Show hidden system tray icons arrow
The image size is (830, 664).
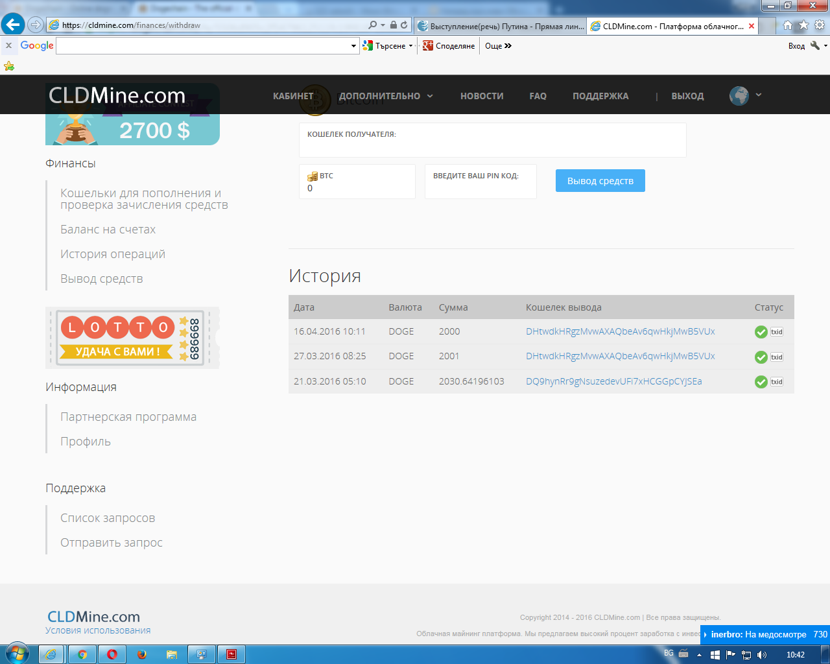[699, 655]
